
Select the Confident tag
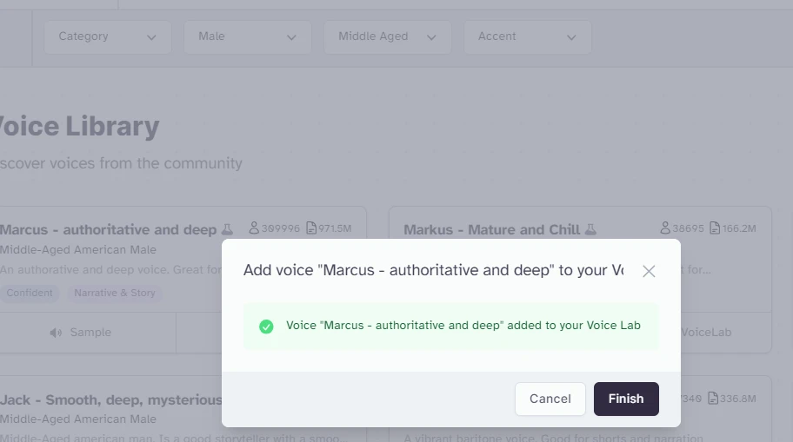click(30, 293)
